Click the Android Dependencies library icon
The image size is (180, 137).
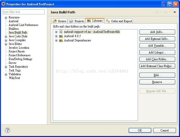(61, 40)
